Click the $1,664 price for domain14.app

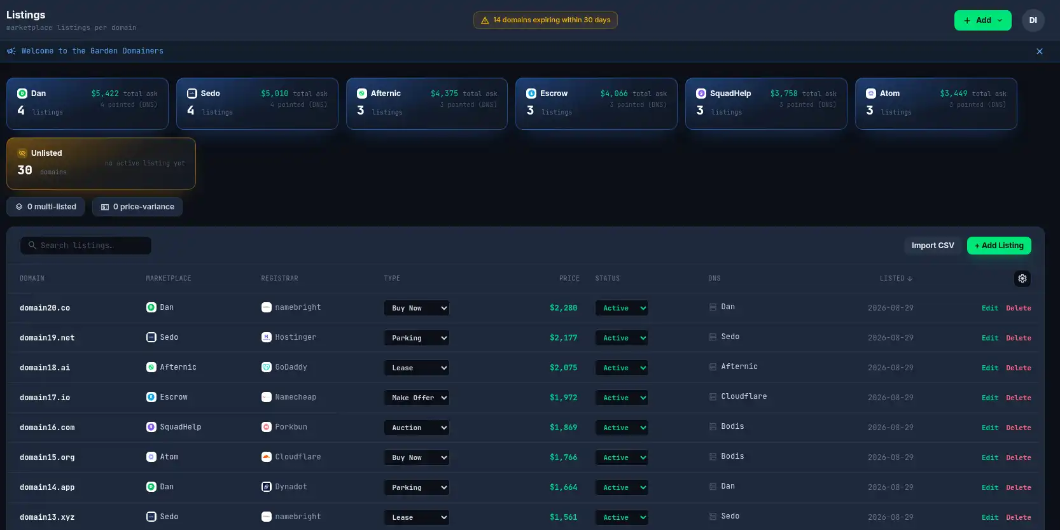[x=564, y=487]
